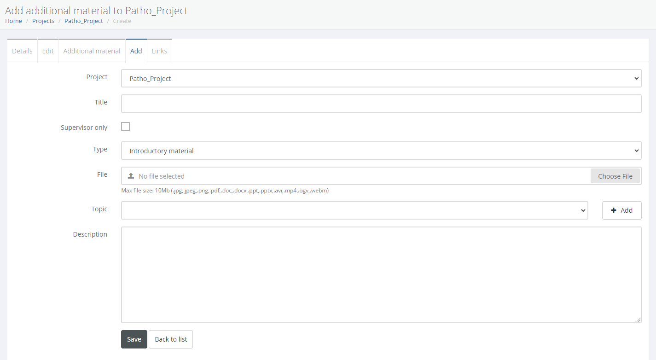This screenshot has height=360, width=656.
Task: Select the Links tab
Action: (159, 51)
